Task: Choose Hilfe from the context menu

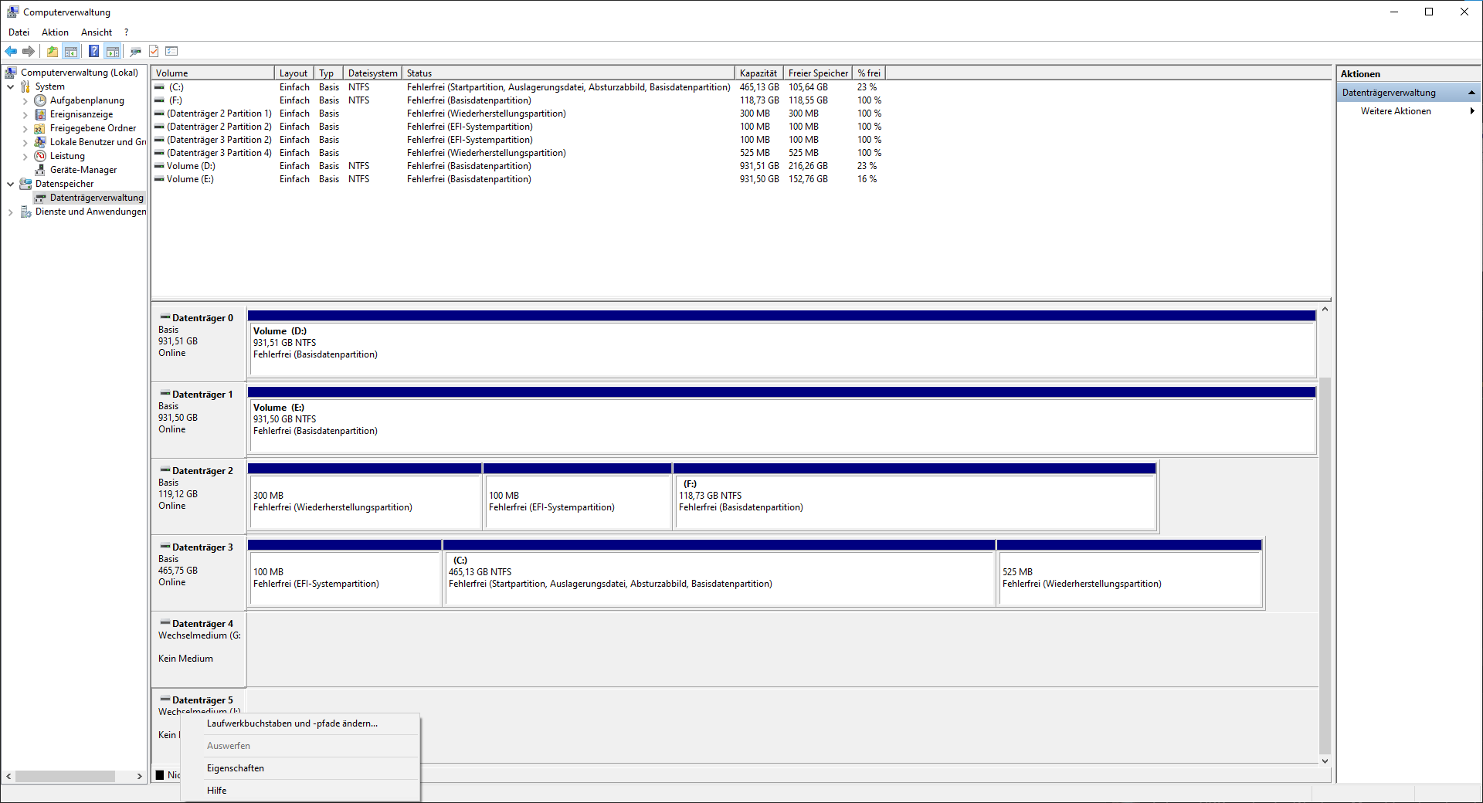Action: tap(300, 791)
